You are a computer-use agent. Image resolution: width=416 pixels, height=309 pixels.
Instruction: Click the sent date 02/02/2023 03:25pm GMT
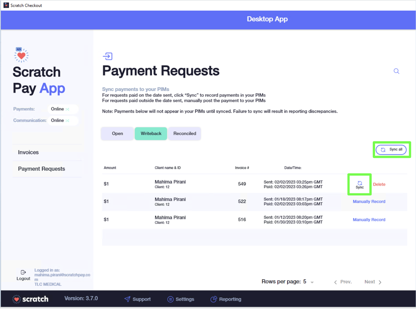(293, 182)
